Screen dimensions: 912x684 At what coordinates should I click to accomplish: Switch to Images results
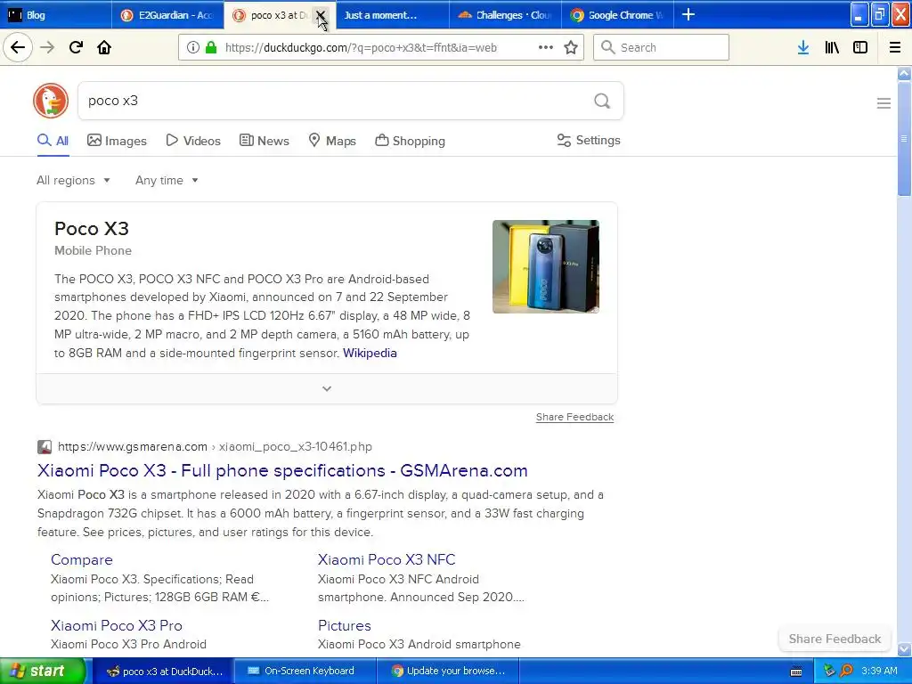pyautogui.click(x=117, y=141)
